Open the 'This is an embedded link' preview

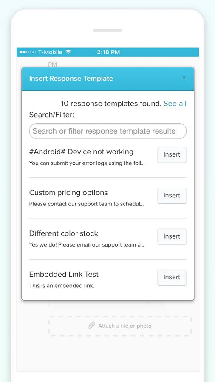click(x=62, y=286)
